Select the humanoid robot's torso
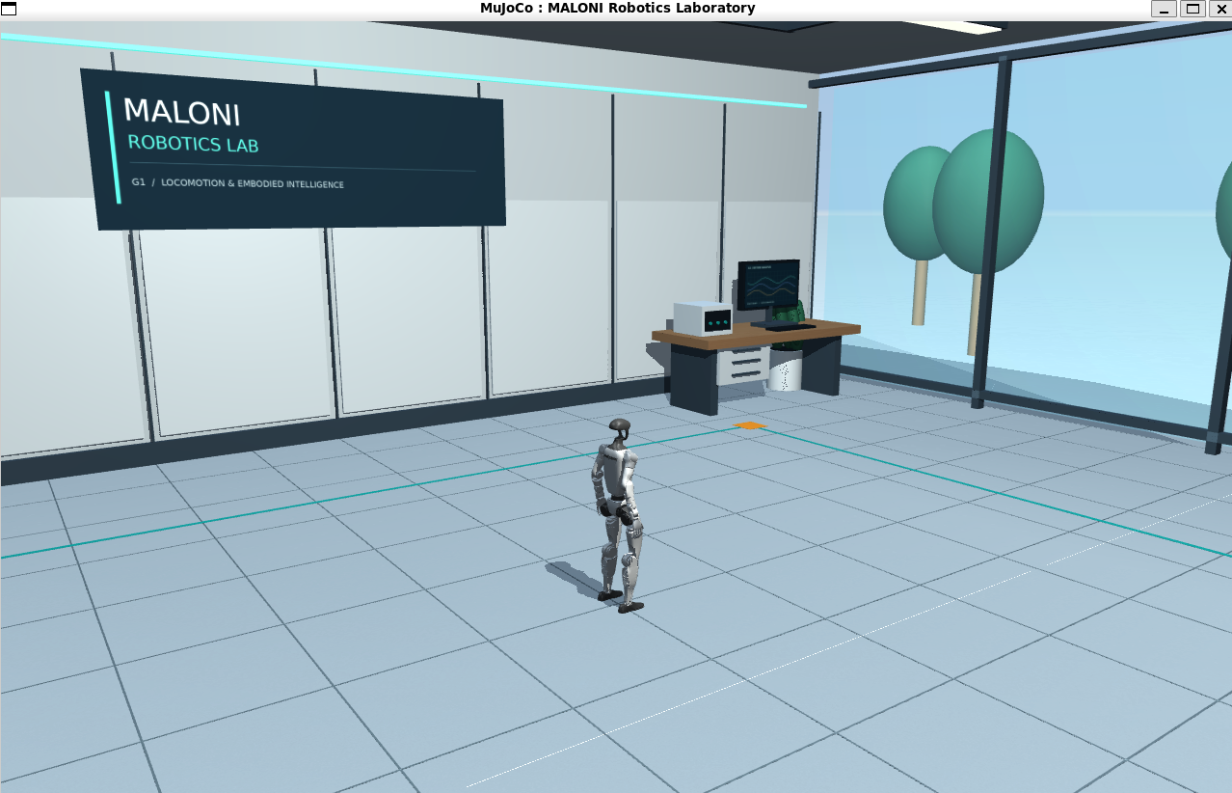This screenshot has height=793, width=1232. [x=615, y=474]
